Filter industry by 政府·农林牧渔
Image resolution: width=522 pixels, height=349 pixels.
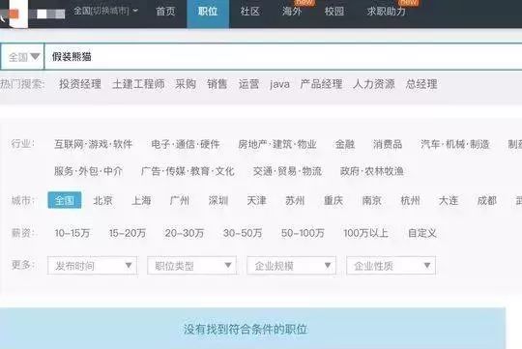[372, 171]
